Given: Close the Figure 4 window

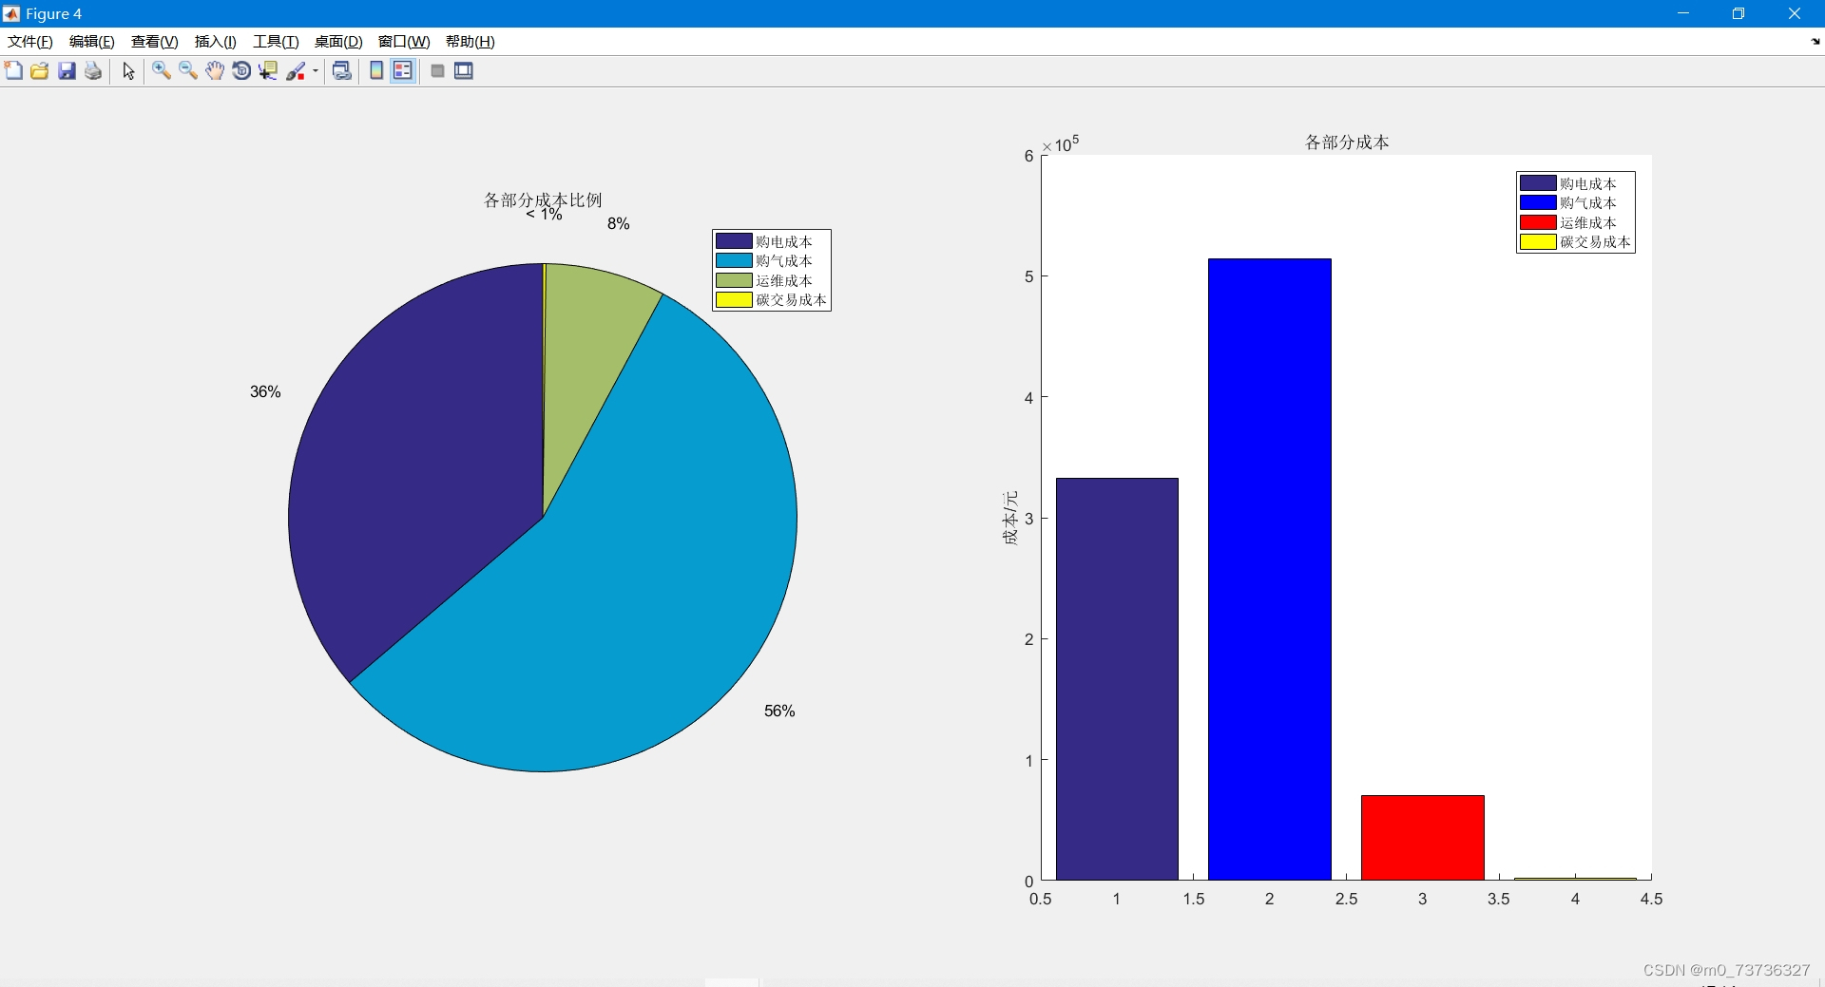Looking at the screenshot, I should tap(1795, 13).
